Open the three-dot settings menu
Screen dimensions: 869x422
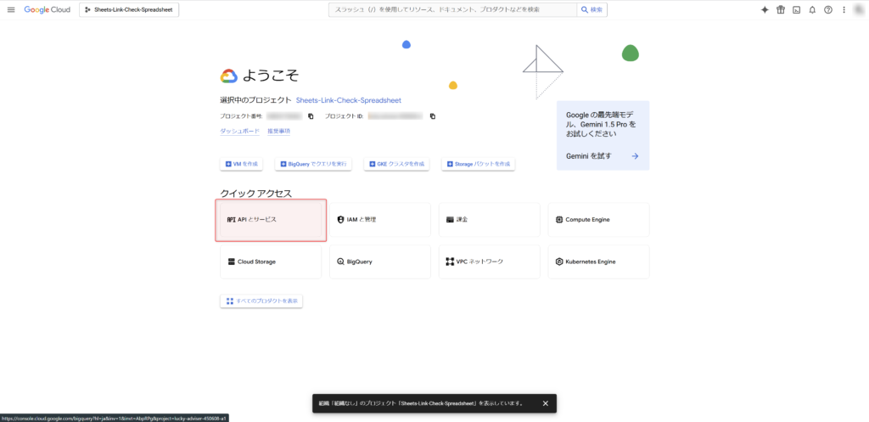(844, 9)
